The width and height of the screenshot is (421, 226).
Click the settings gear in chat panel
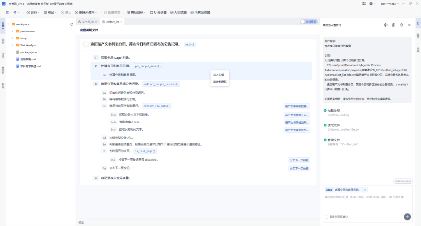coord(386,25)
